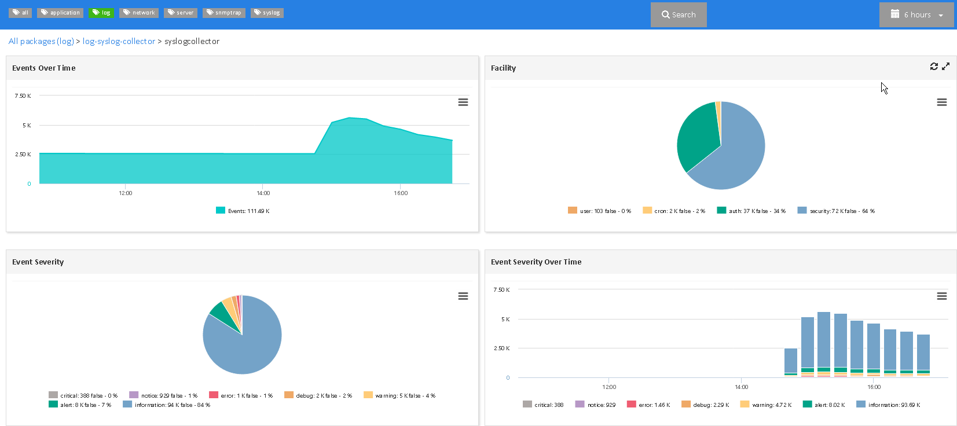This screenshot has height=426, width=957.
Task: Open 'All packages (log)' breadcrumb link
Action: (x=41, y=42)
